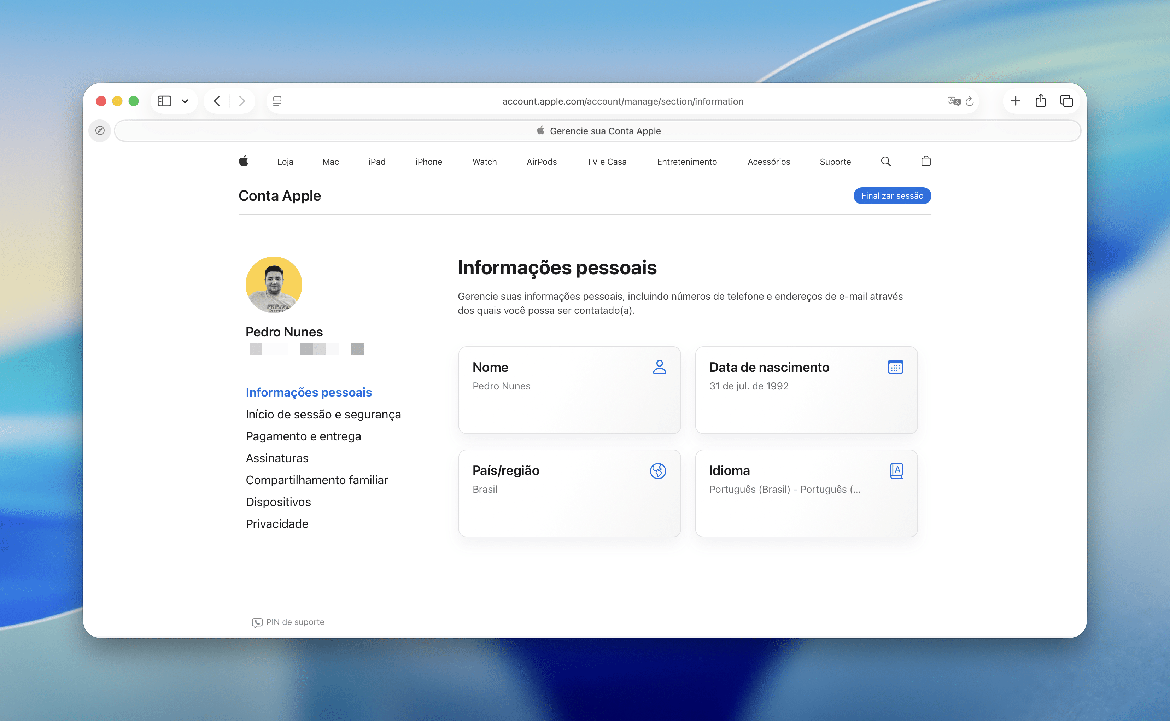The height and width of the screenshot is (721, 1170).
Task: Open new tab with plus icon
Action: tap(1015, 101)
